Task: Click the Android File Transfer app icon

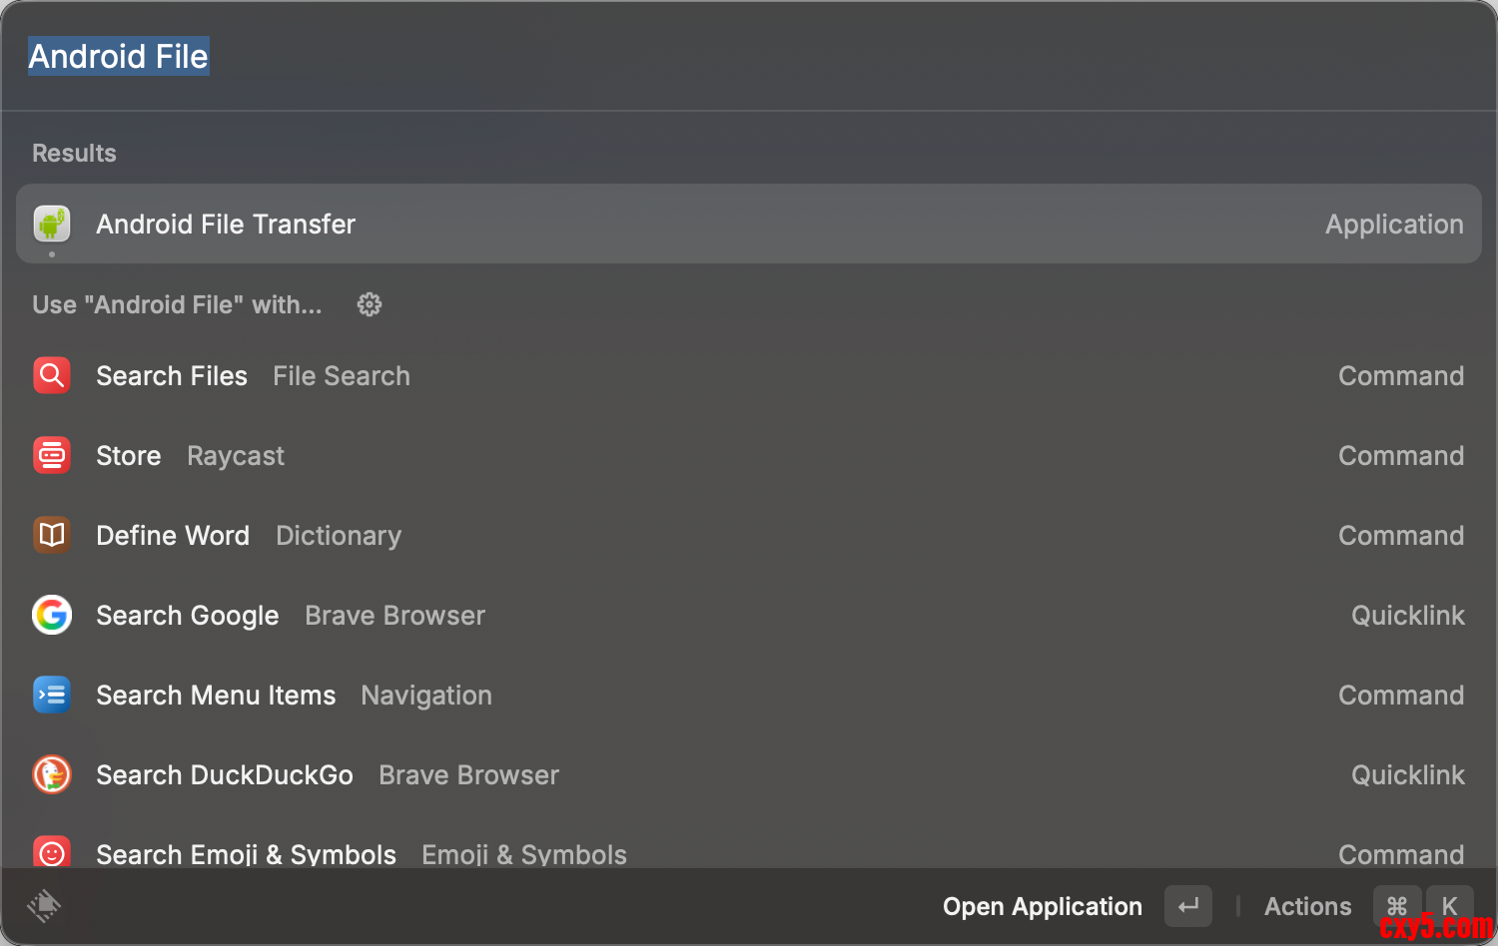Action: point(52,224)
